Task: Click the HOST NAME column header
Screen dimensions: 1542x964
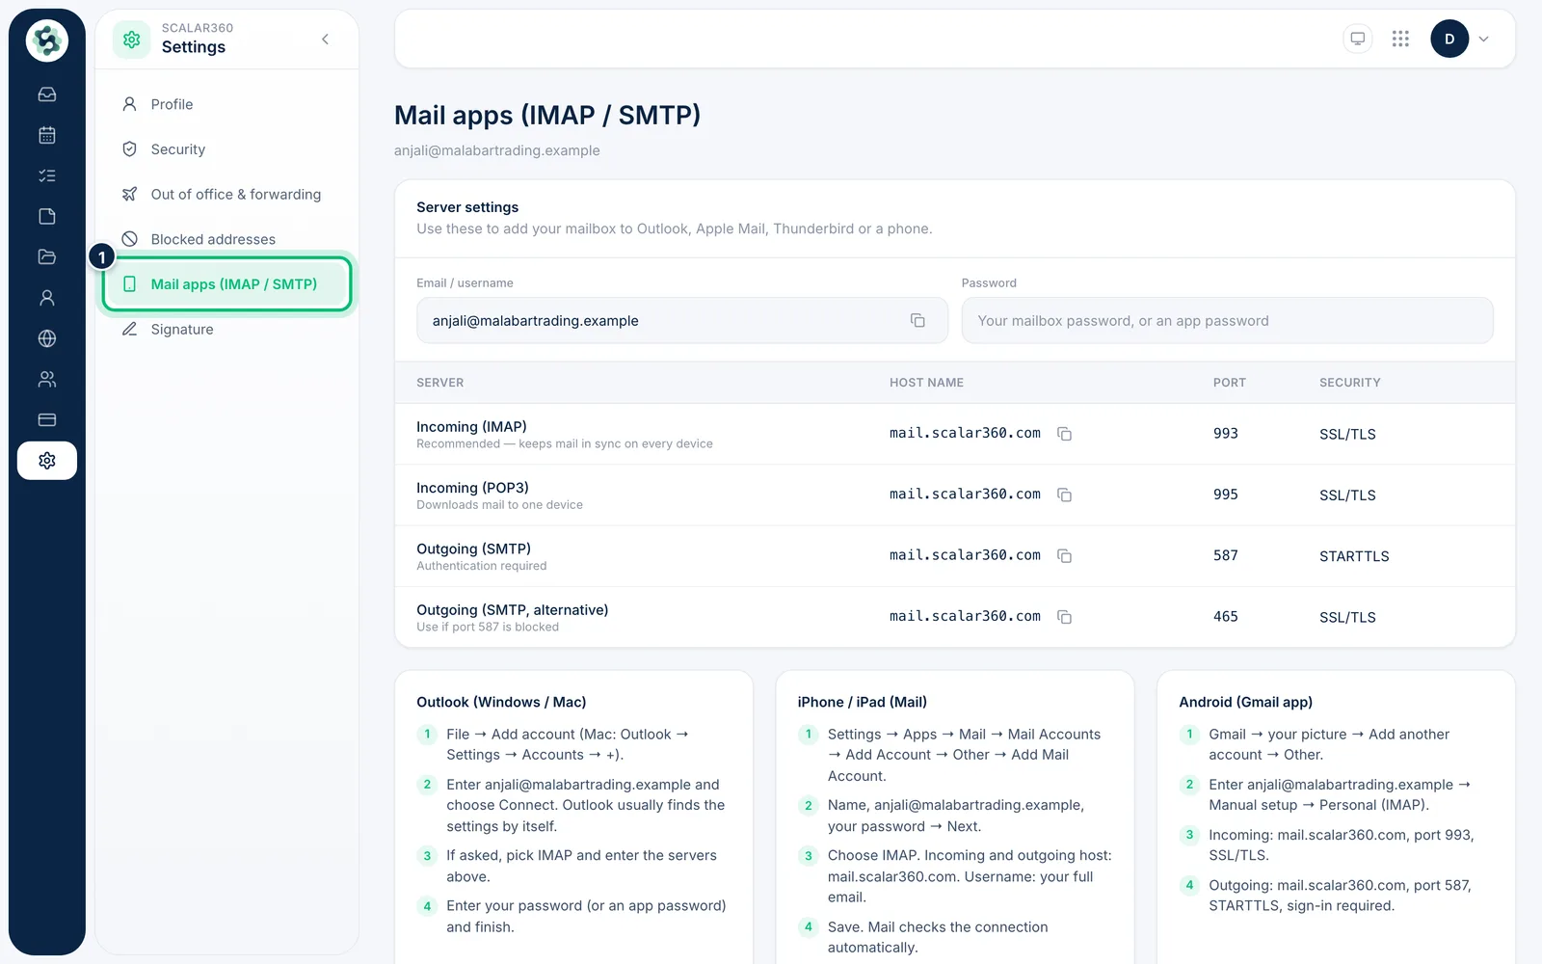Action: (926, 383)
